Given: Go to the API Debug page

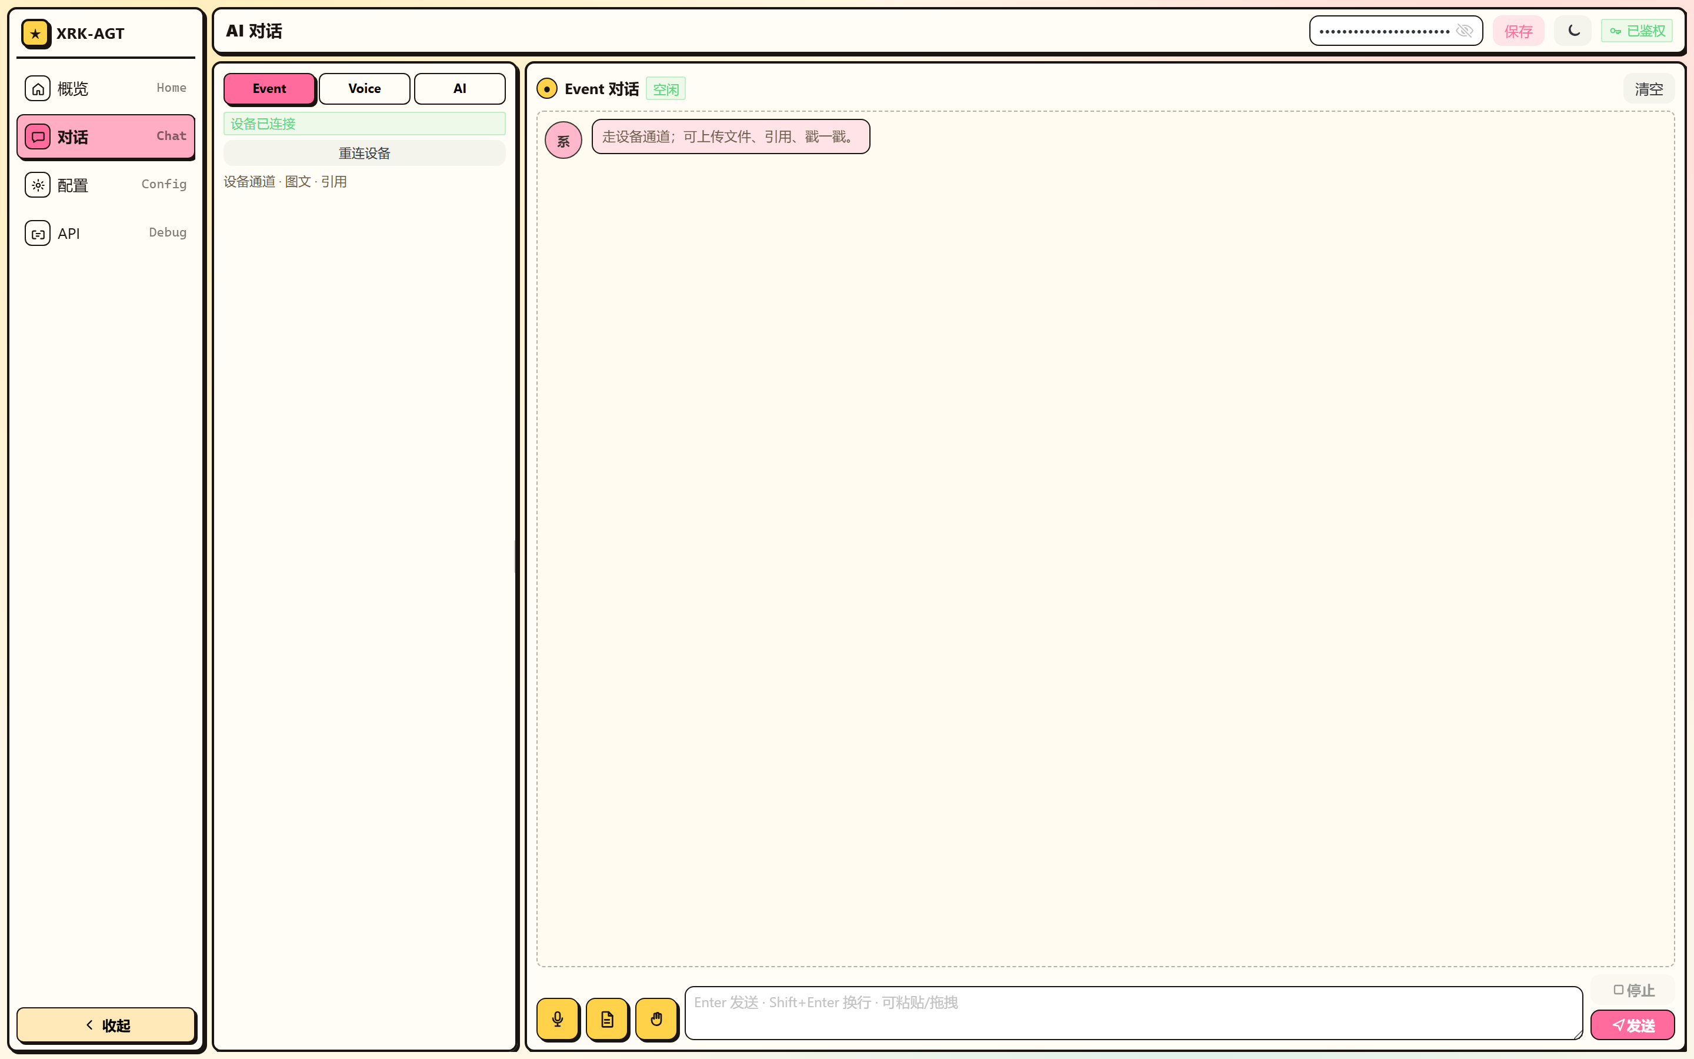Looking at the screenshot, I should pos(106,233).
